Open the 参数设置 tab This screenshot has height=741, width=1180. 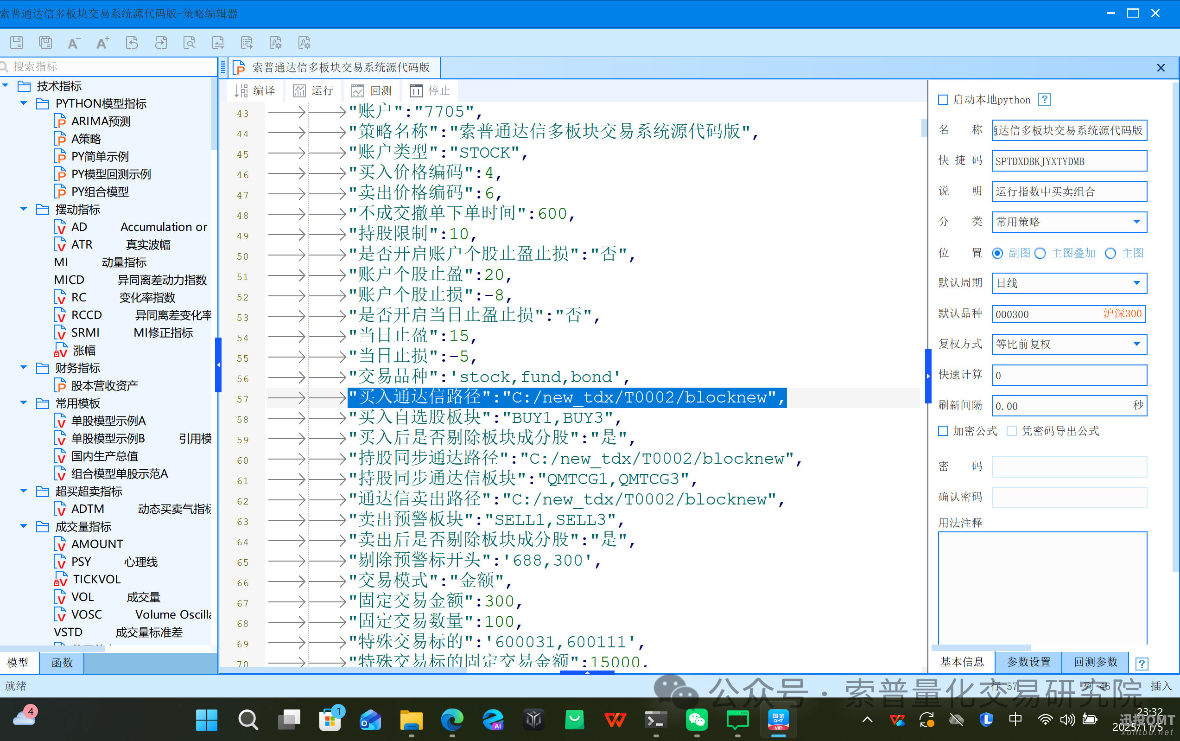(1027, 662)
